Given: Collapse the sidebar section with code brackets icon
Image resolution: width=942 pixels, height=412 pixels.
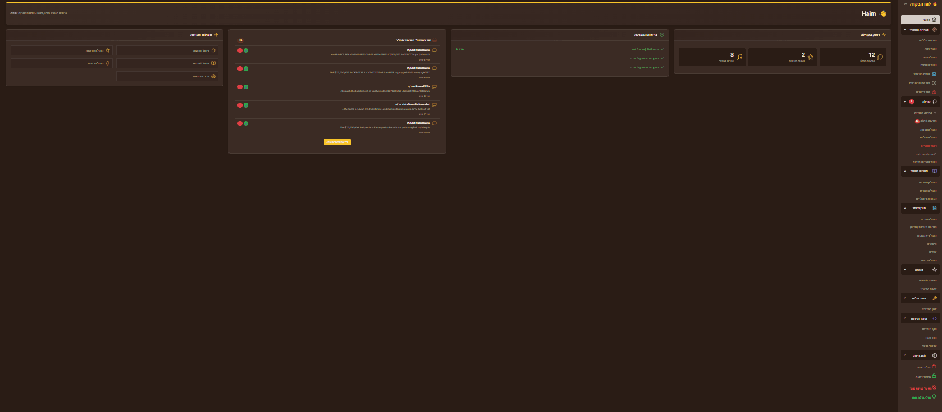Looking at the screenshot, I should [905, 318].
